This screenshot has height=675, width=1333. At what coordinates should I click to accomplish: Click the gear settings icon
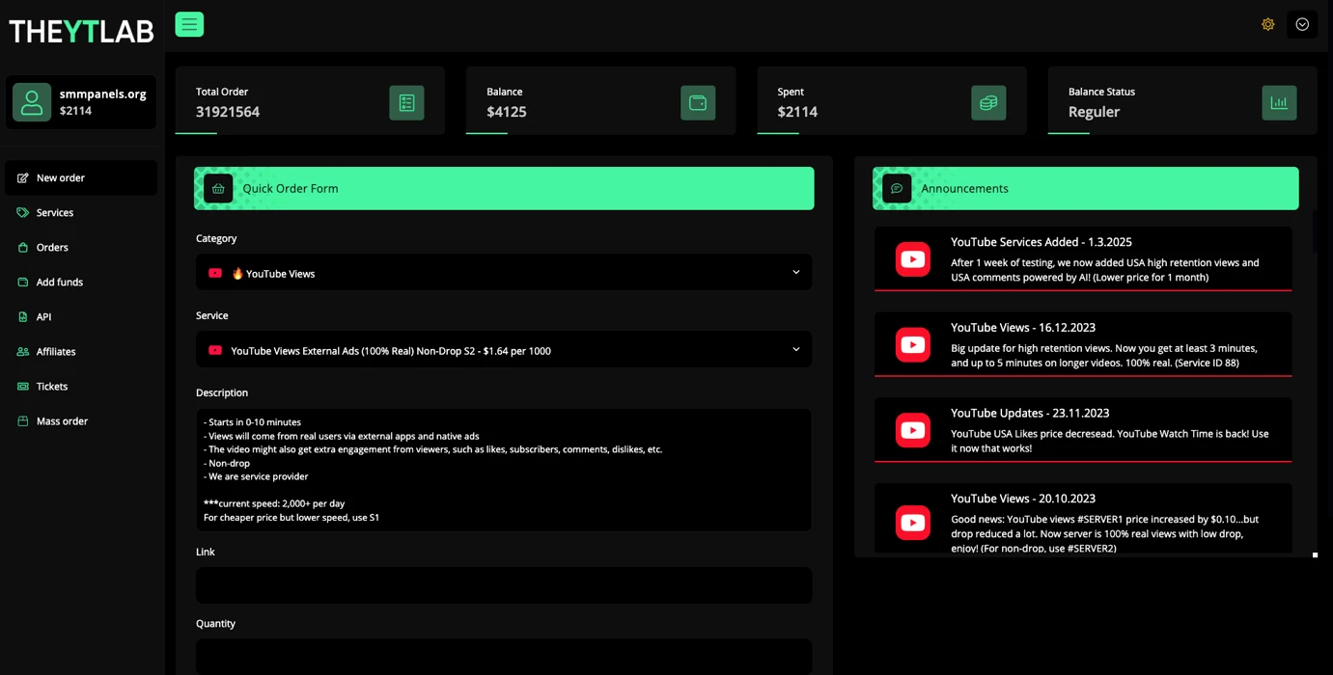pos(1267,24)
